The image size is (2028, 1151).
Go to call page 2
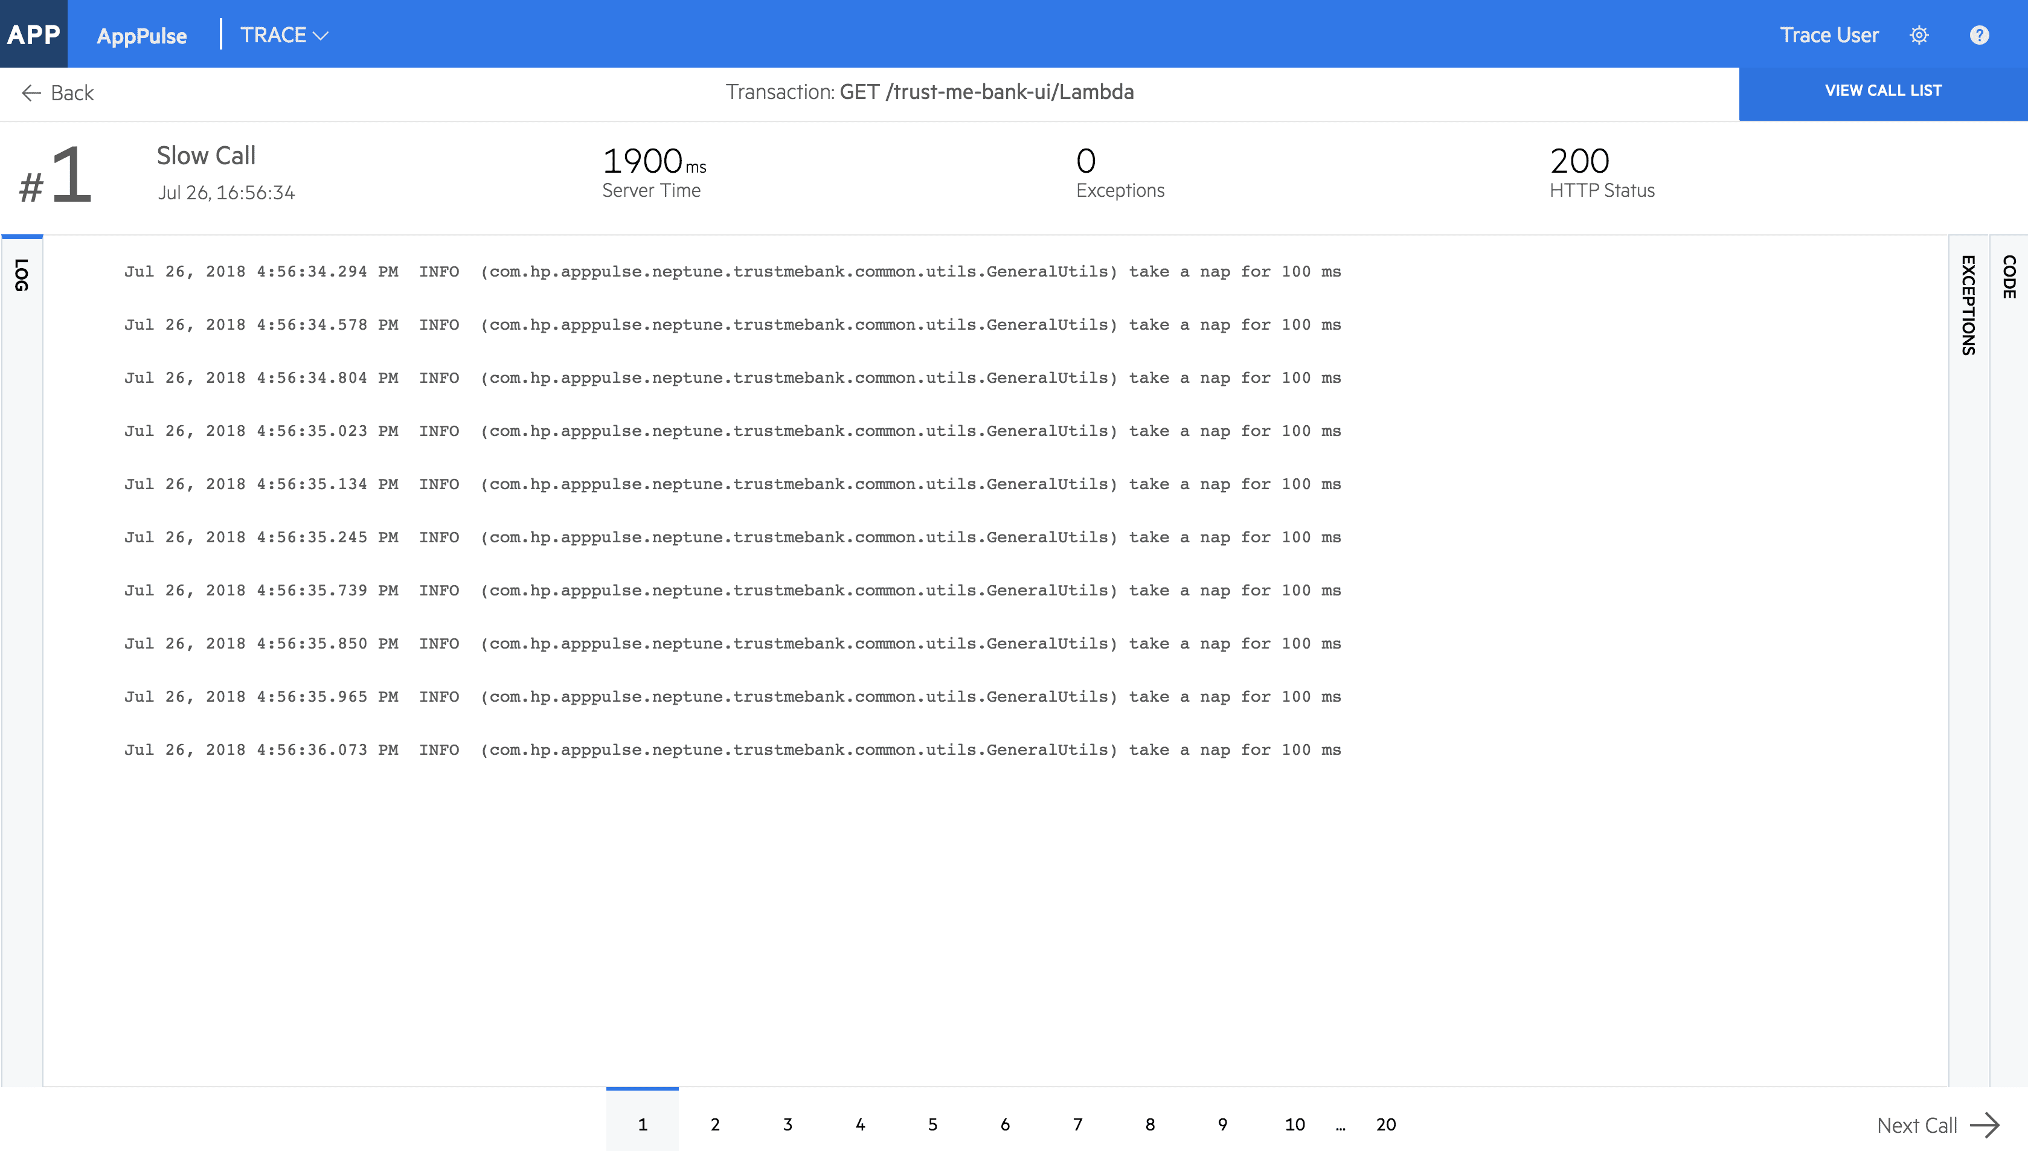pyautogui.click(x=714, y=1124)
